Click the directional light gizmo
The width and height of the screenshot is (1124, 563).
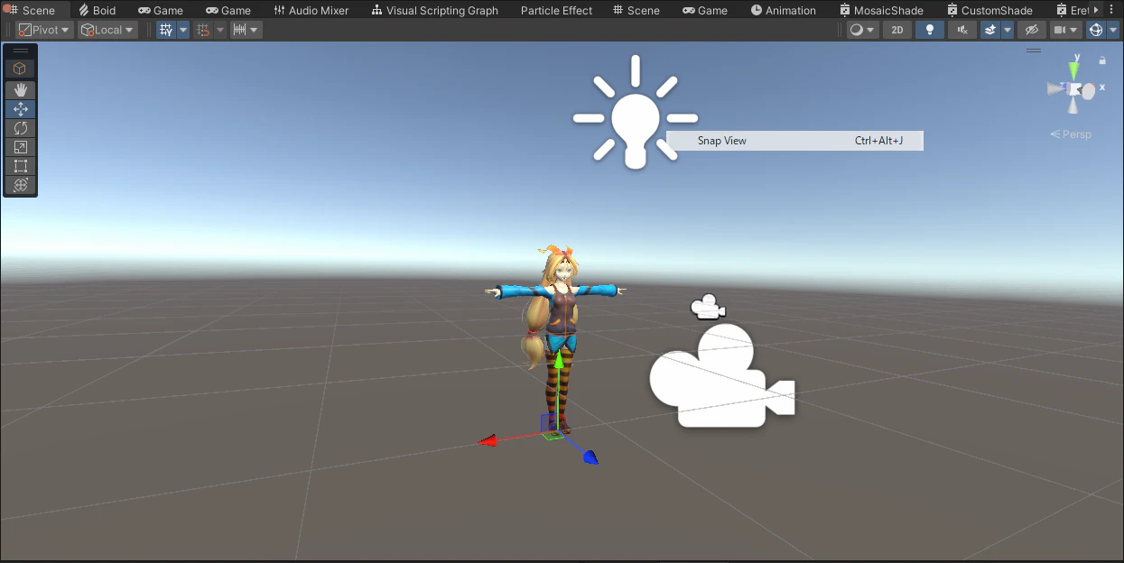point(636,112)
